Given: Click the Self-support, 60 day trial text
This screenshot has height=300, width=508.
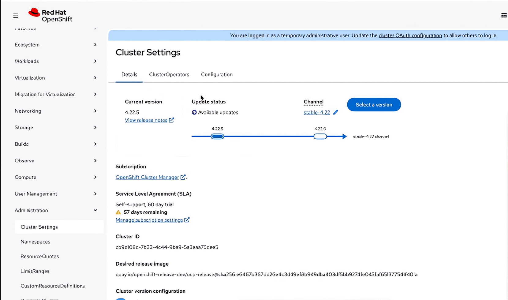Looking at the screenshot, I should pos(144,204).
